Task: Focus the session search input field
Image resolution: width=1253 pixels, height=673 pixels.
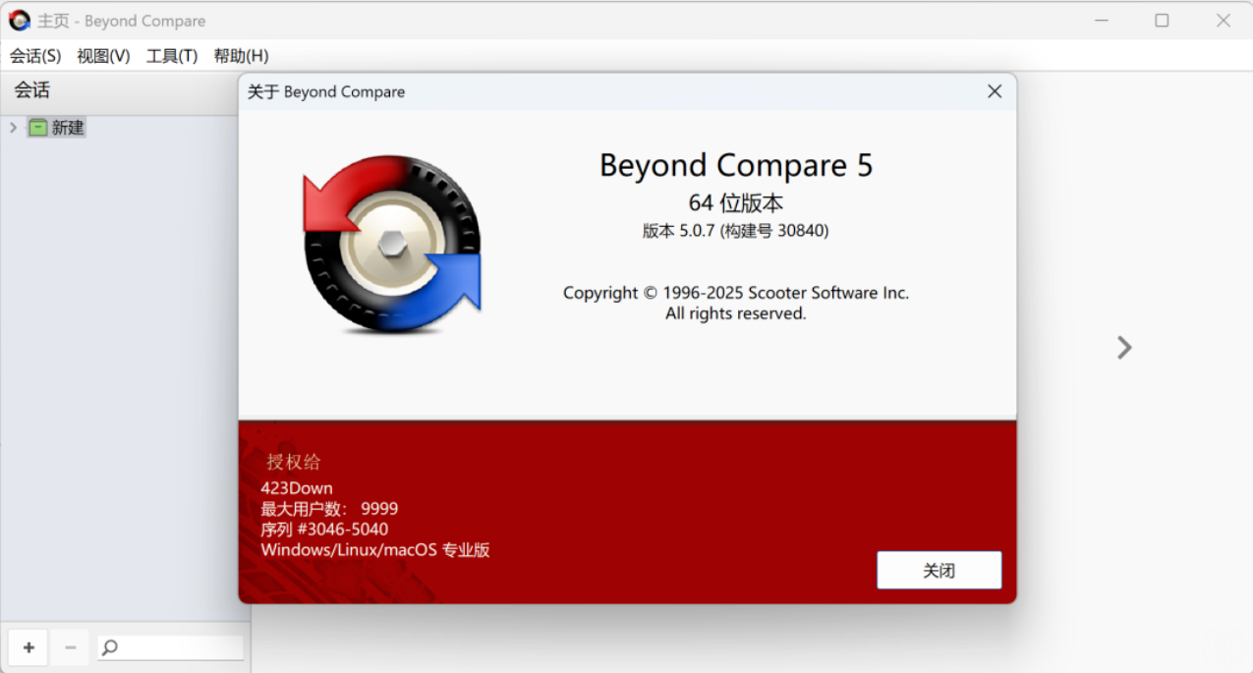Action: (170, 647)
